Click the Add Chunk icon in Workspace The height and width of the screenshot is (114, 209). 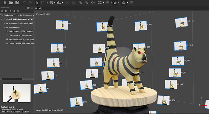point(2,11)
